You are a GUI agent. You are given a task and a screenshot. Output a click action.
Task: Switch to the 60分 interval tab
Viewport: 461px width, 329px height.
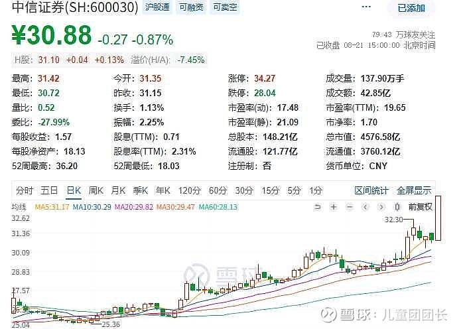[218, 190]
